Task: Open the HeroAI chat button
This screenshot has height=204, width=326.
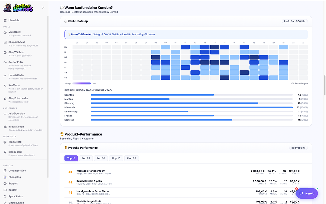Action: (x=307, y=193)
